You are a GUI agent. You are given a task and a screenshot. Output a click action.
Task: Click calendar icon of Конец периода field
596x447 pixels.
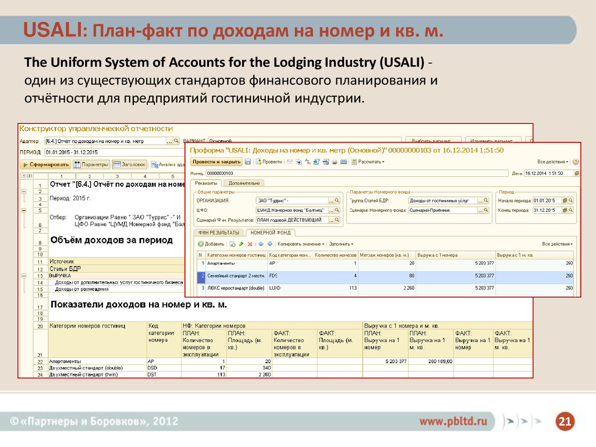point(565,210)
